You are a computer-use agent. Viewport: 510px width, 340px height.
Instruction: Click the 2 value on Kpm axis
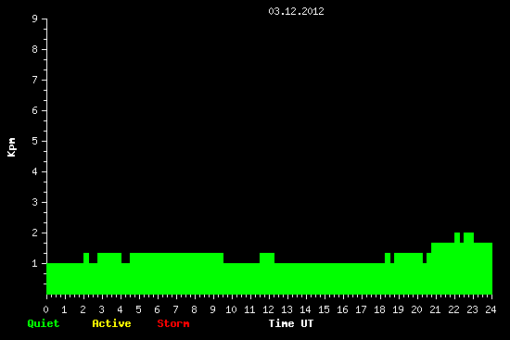(35, 233)
